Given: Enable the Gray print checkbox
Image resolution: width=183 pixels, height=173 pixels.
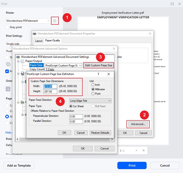Looking at the screenshot, I should pos(7,27).
